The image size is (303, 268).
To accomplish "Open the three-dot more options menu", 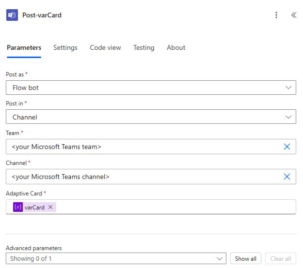I will click(276, 15).
